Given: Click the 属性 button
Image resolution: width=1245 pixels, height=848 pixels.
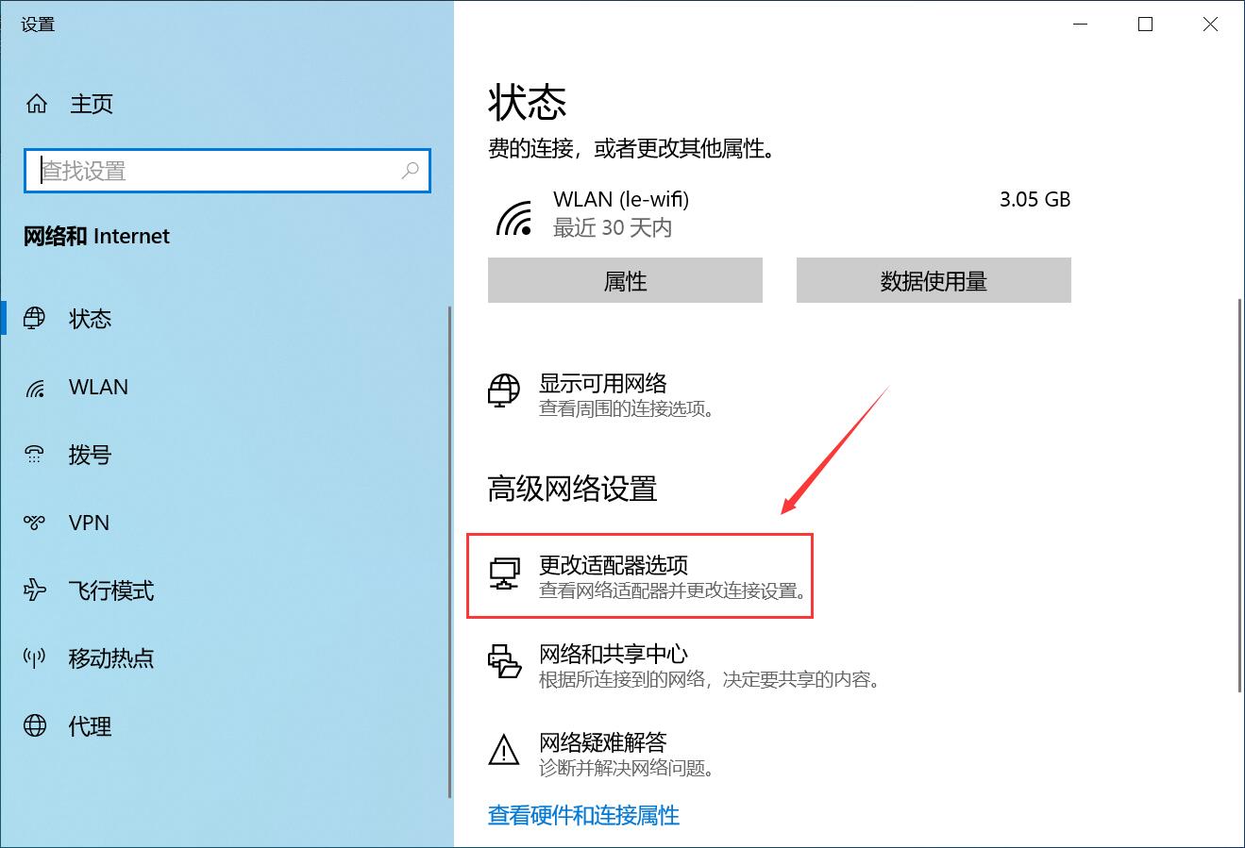Looking at the screenshot, I should pyautogui.click(x=625, y=281).
